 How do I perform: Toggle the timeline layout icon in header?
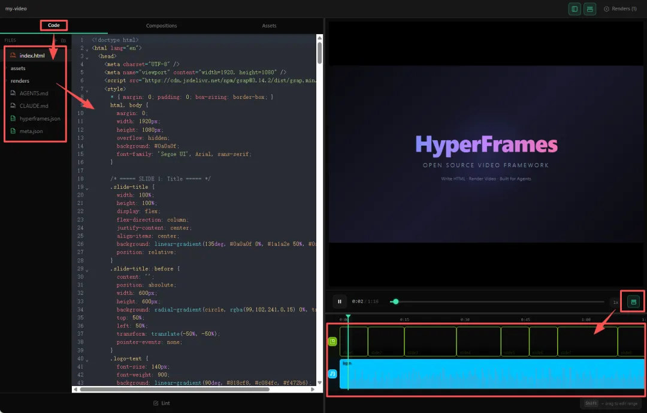point(589,9)
